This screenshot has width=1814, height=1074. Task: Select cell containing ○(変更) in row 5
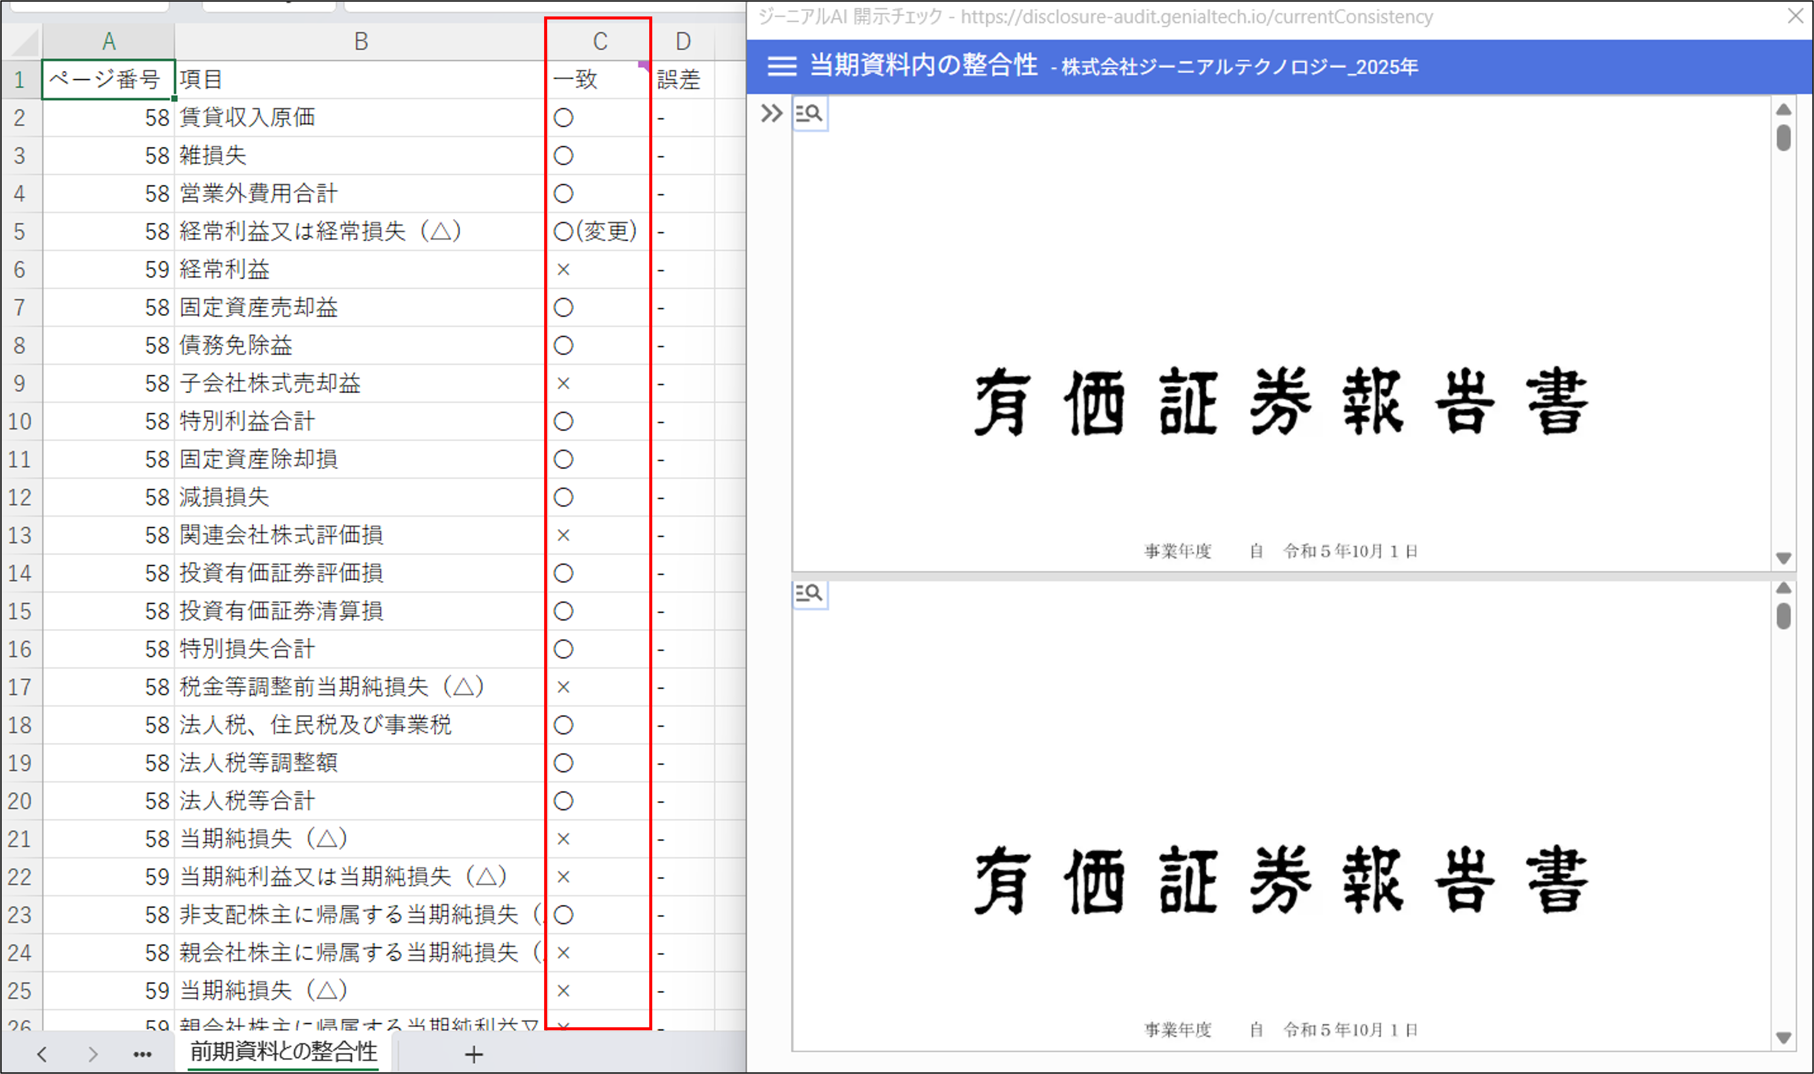[x=596, y=231]
